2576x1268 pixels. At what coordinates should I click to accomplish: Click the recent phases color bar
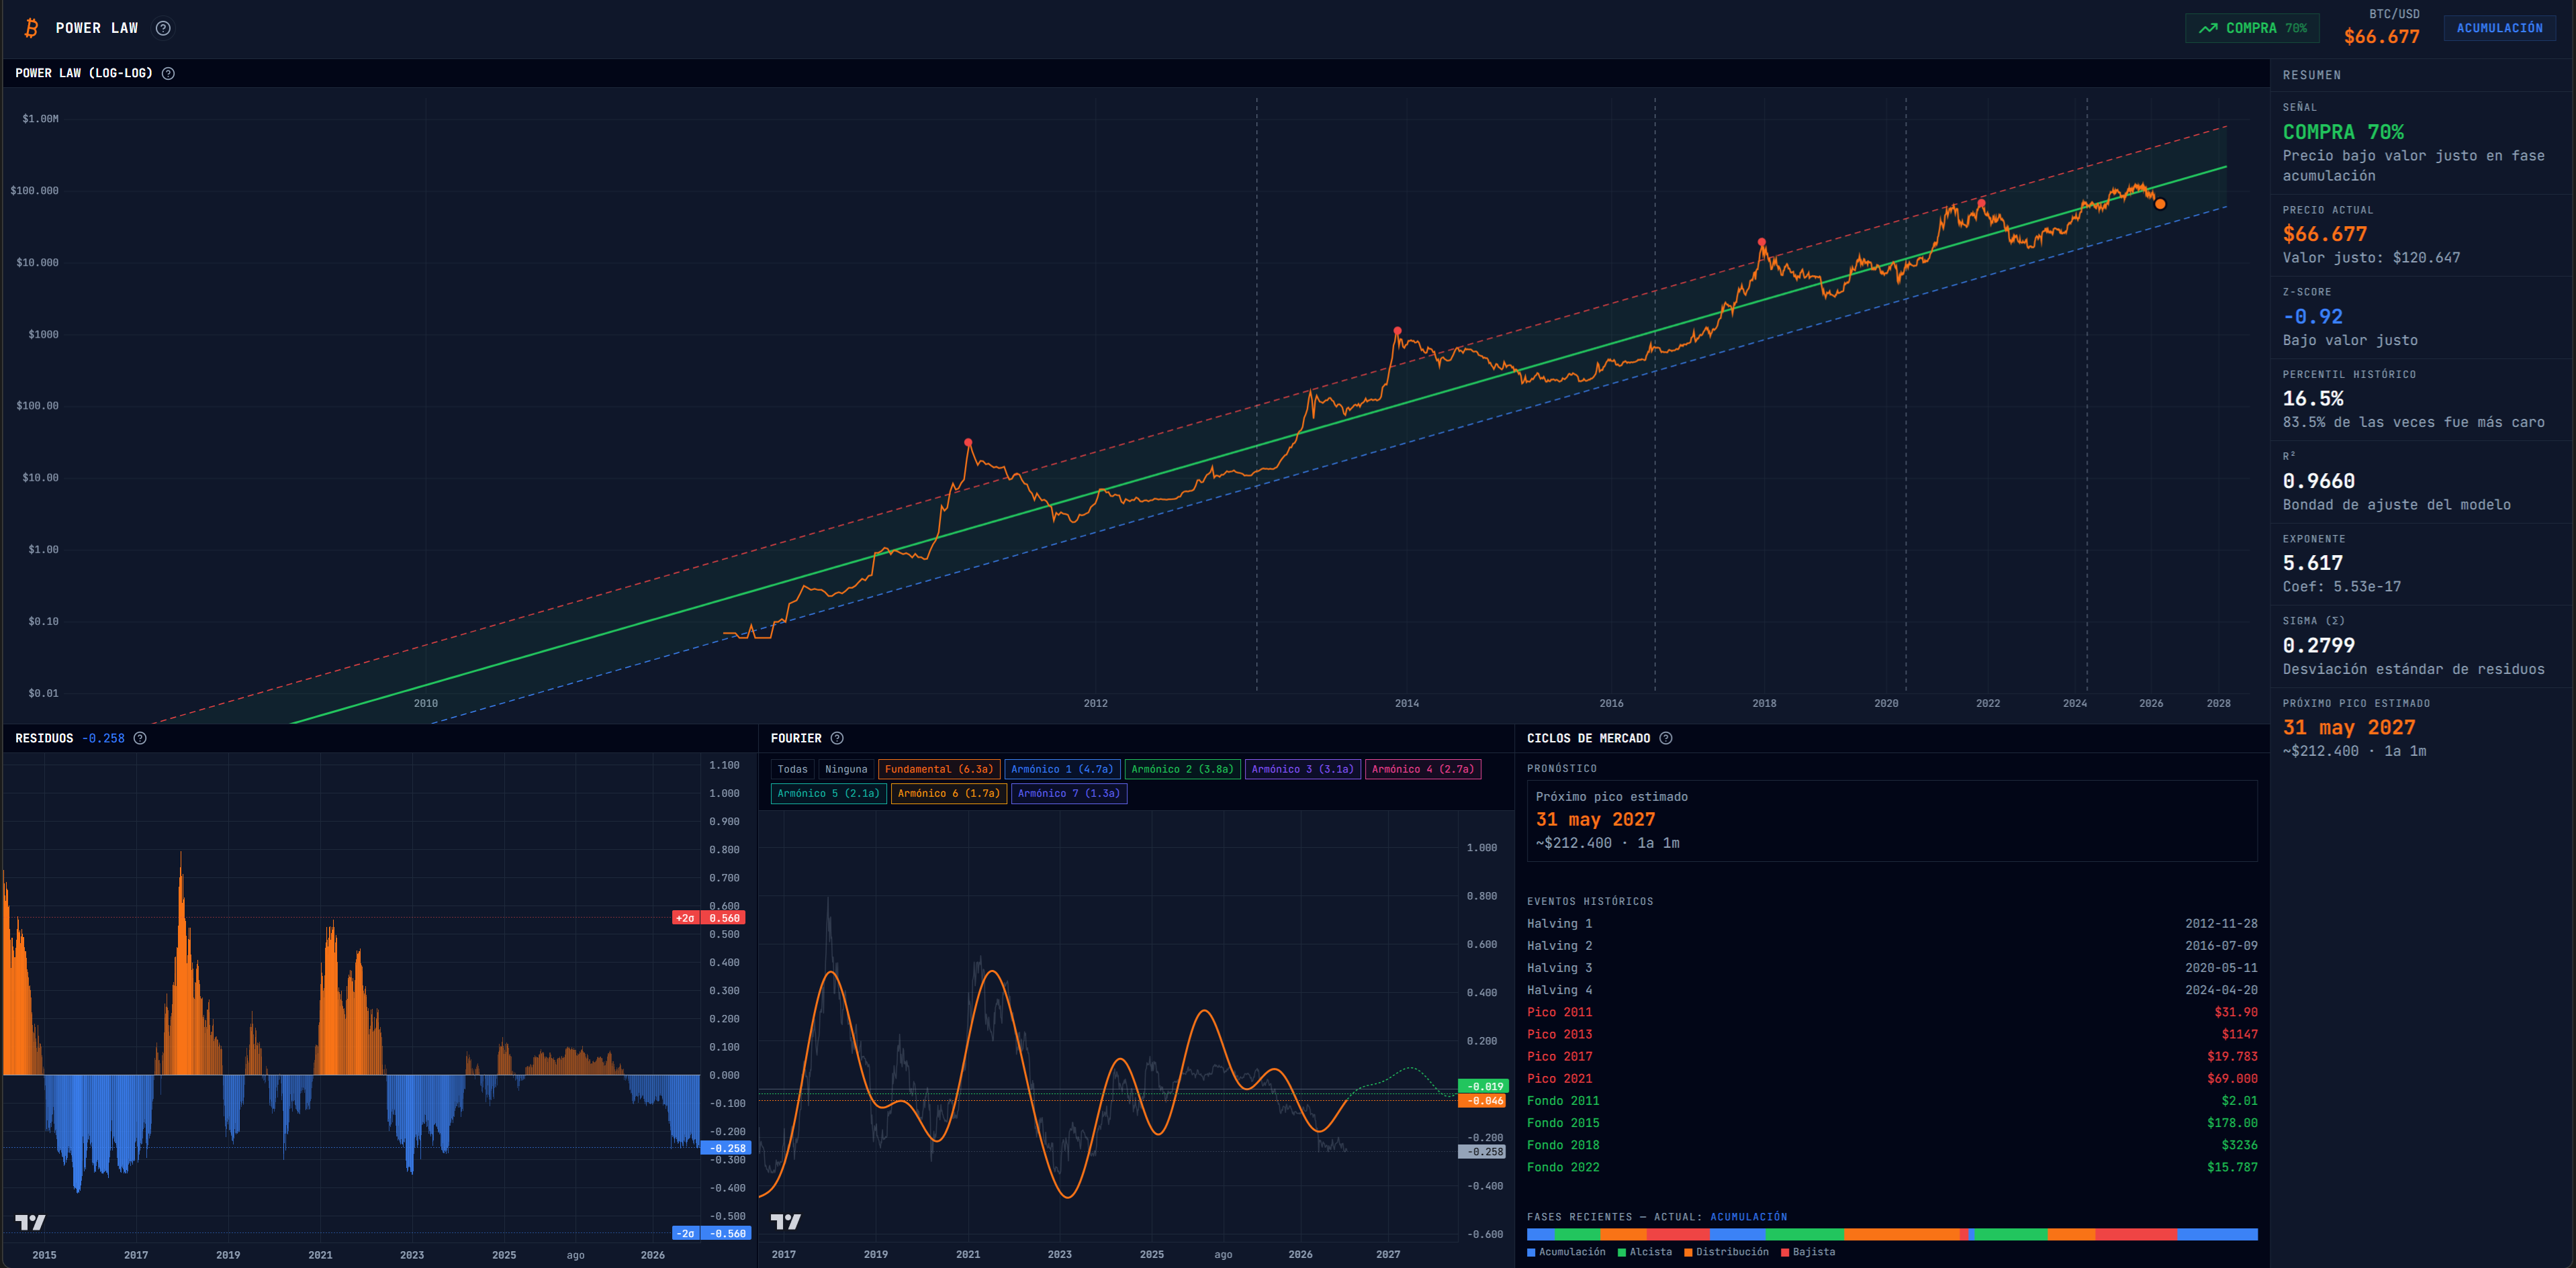1891,1234
